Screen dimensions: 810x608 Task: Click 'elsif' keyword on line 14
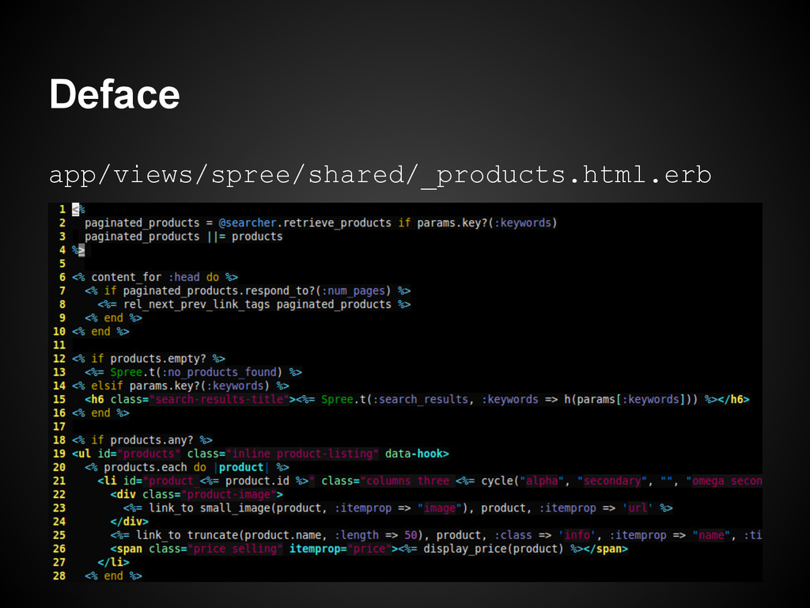(x=107, y=386)
